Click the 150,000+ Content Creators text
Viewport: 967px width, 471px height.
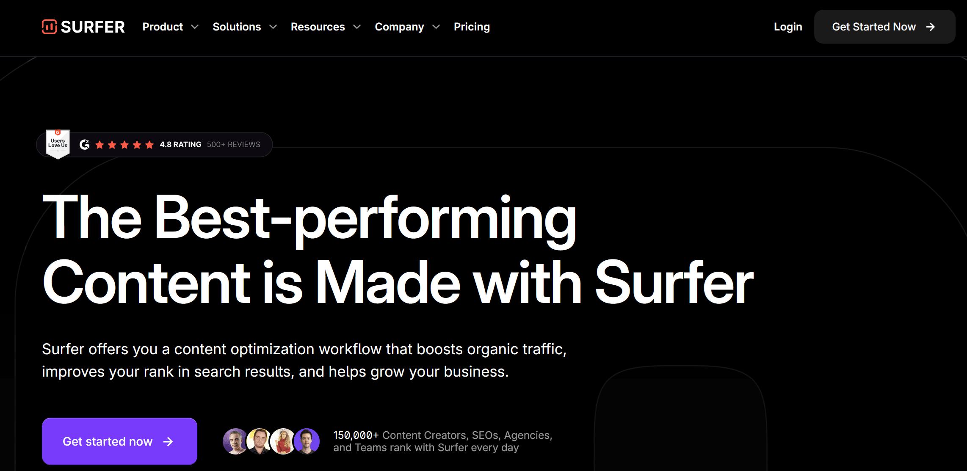[x=443, y=441]
